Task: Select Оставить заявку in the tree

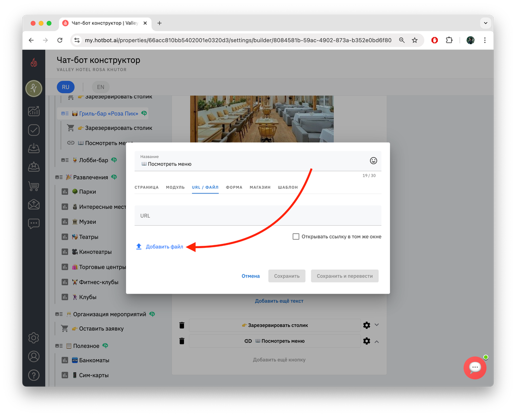Action: click(101, 328)
